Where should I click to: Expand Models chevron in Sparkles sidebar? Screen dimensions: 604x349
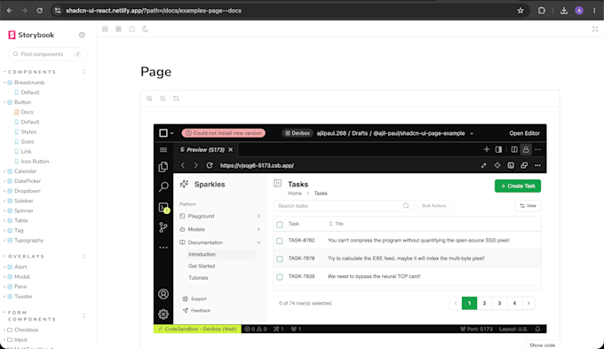(258, 229)
